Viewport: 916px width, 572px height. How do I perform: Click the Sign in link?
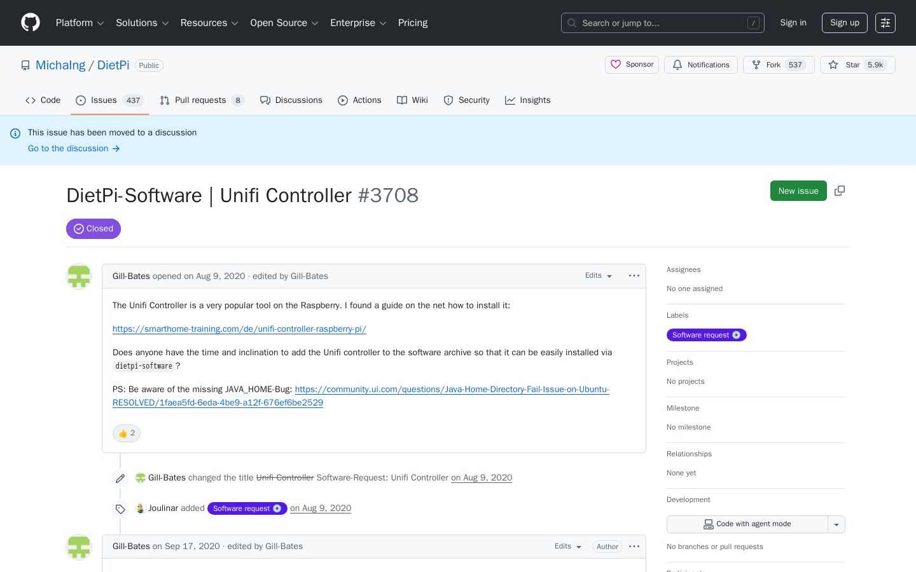click(x=793, y=23)
